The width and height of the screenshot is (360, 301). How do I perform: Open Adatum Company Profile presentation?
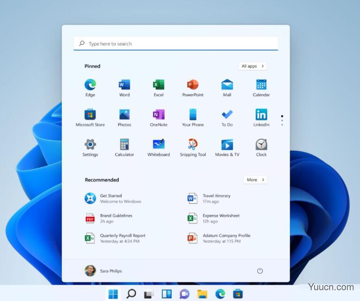tap(219, 238)
